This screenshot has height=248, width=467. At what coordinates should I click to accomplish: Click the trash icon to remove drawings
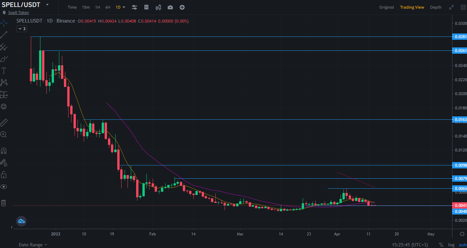tap(4, 203)
